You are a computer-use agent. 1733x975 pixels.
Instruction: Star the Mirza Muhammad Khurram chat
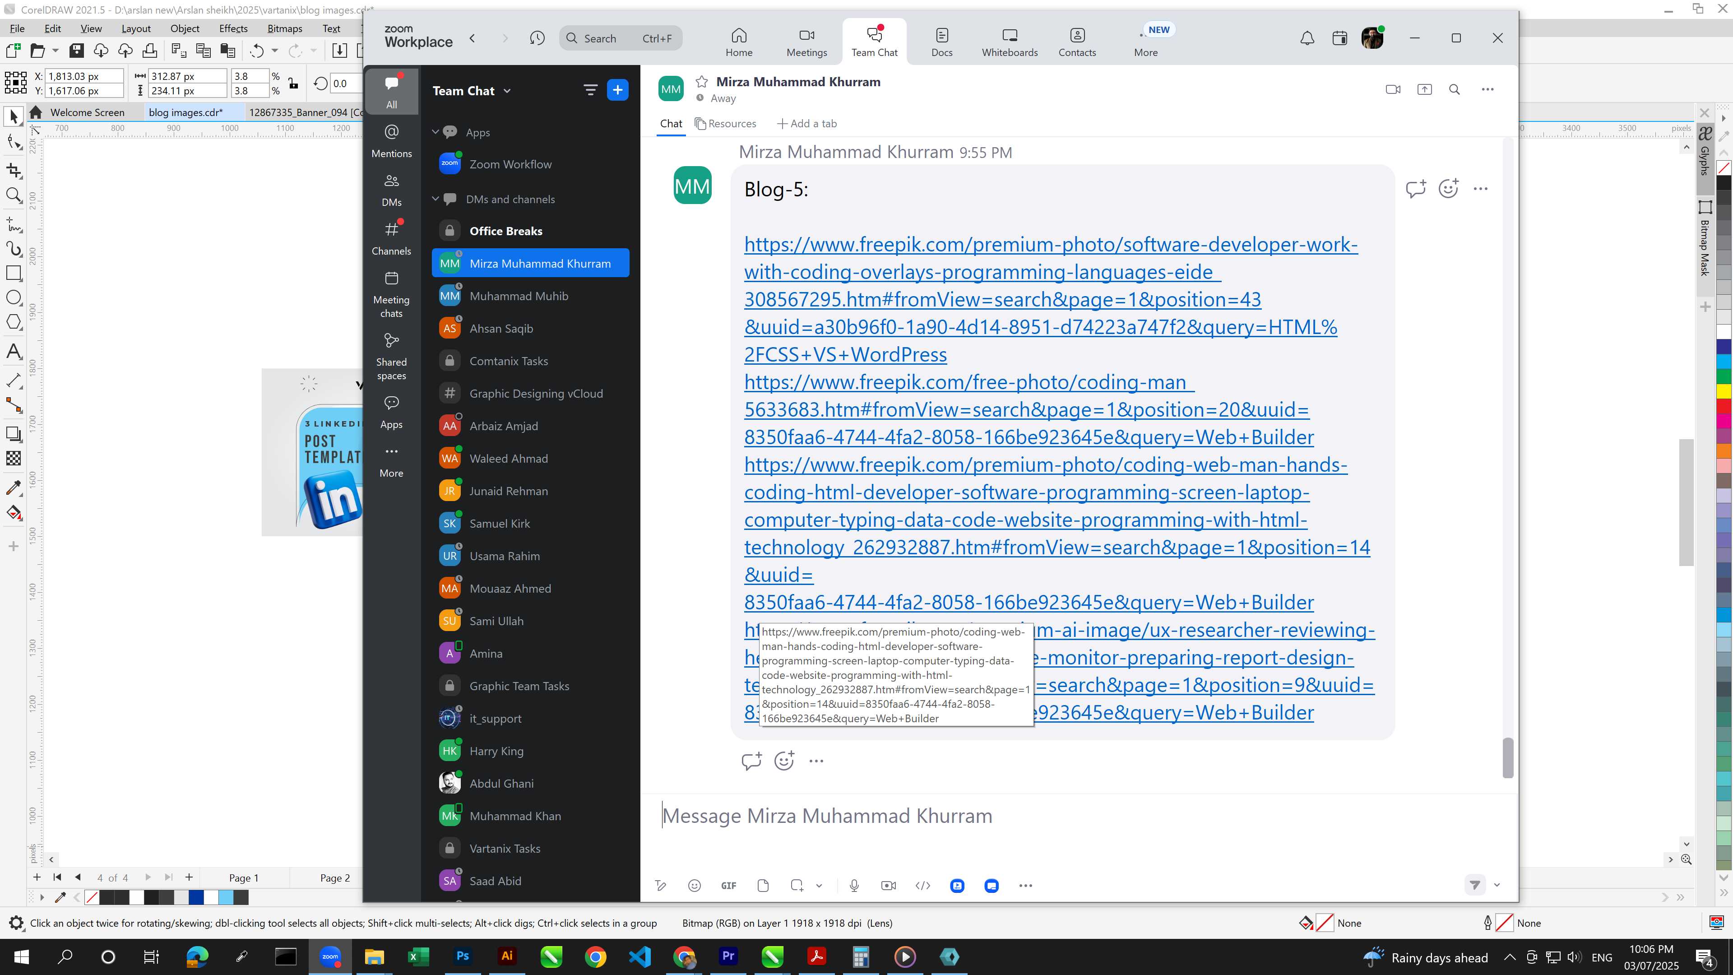pos(701,82)
